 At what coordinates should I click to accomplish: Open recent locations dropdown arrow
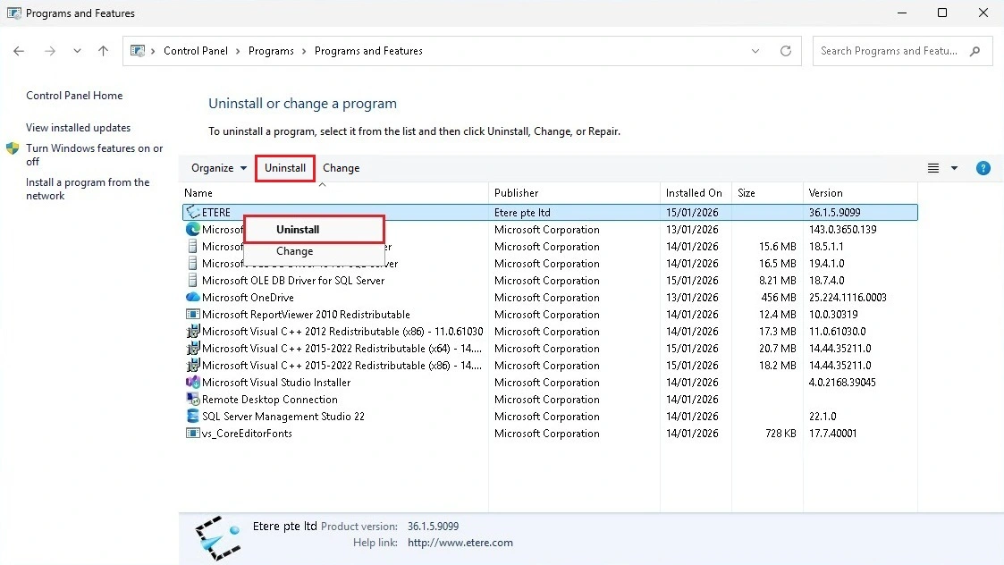pyautogui.click(x=78, y=51)
